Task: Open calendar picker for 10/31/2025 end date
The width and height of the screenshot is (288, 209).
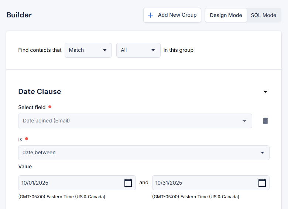Action: click(262, 183)
